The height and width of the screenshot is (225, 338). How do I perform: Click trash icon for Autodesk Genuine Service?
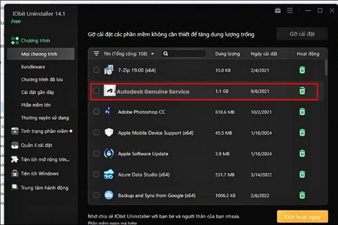(302, 91)
